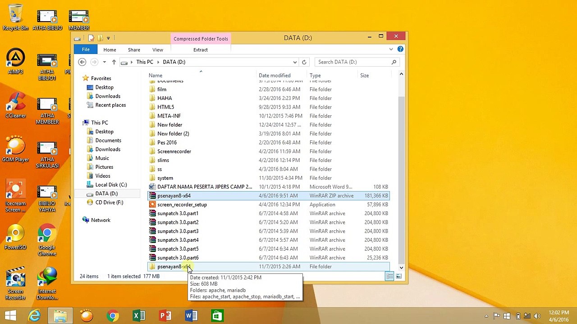Expand the address bar history dropdown

click(295, 62)
